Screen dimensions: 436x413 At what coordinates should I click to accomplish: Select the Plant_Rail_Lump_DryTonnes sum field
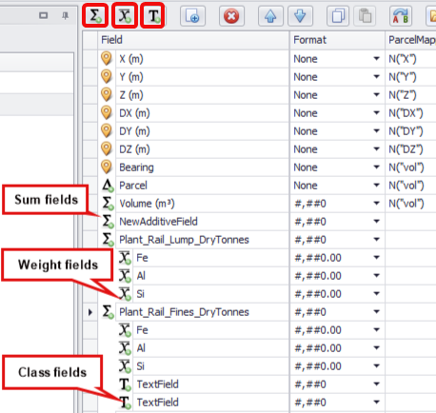184,240
